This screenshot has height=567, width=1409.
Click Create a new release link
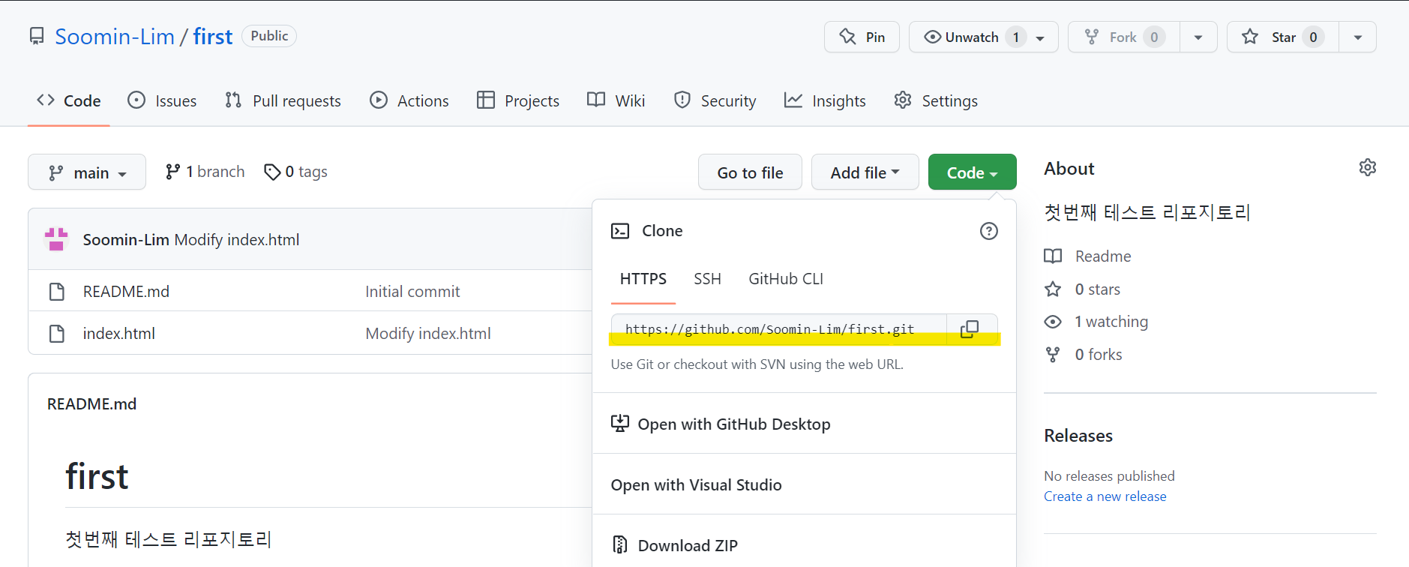point(1105,496)
